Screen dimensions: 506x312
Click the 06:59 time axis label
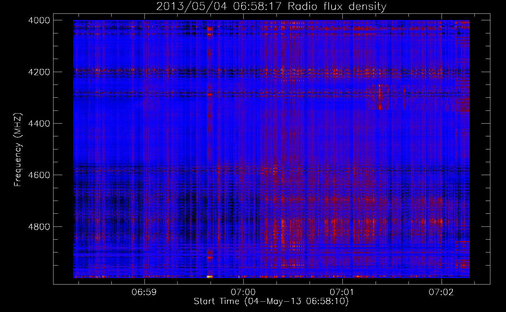[144, 292]
